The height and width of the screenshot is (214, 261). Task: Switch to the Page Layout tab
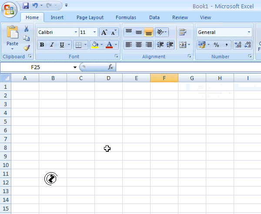90,17
